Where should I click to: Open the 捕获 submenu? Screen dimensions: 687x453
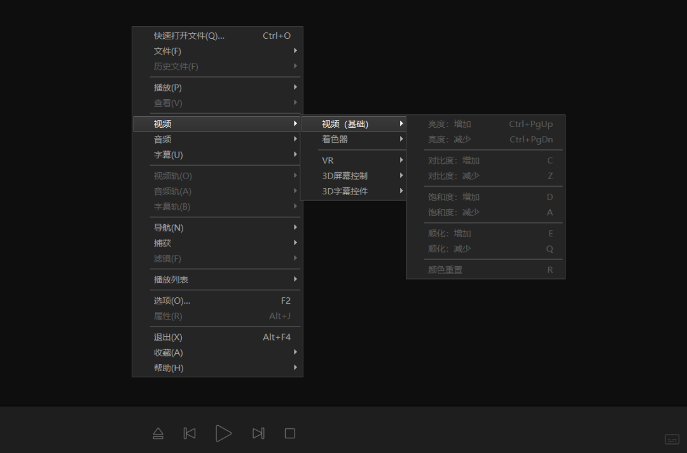218,243
